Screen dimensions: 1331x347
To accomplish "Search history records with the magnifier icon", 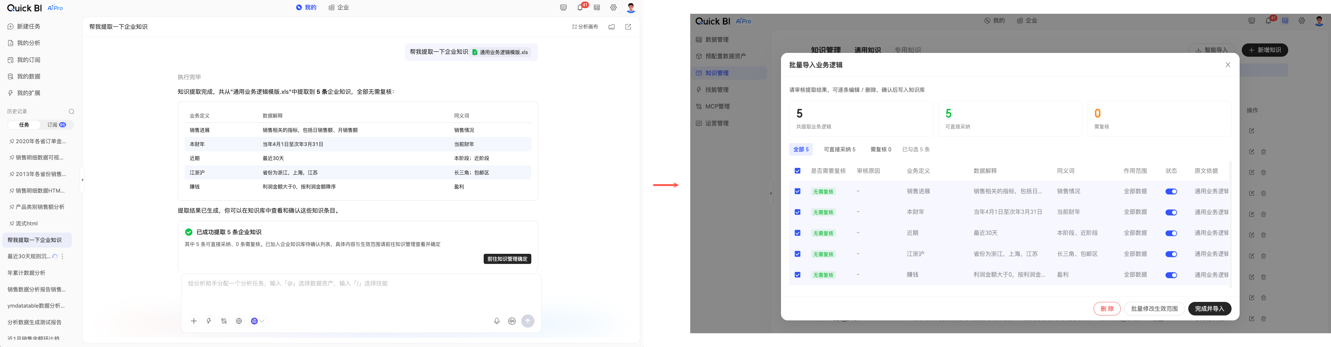I will tap(71, 112).
